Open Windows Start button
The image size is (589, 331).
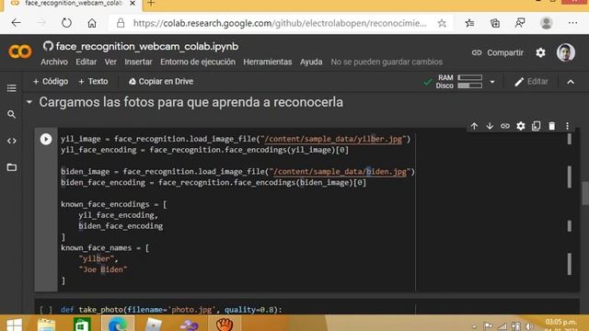[15, 325]
